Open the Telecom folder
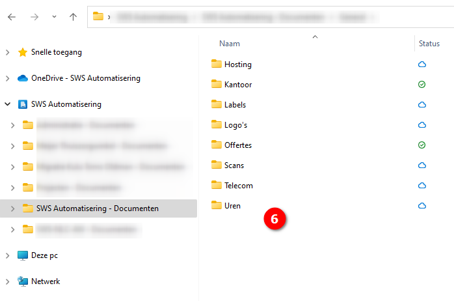The width and height of the screenshot is (454, 301). coord(238,186)
